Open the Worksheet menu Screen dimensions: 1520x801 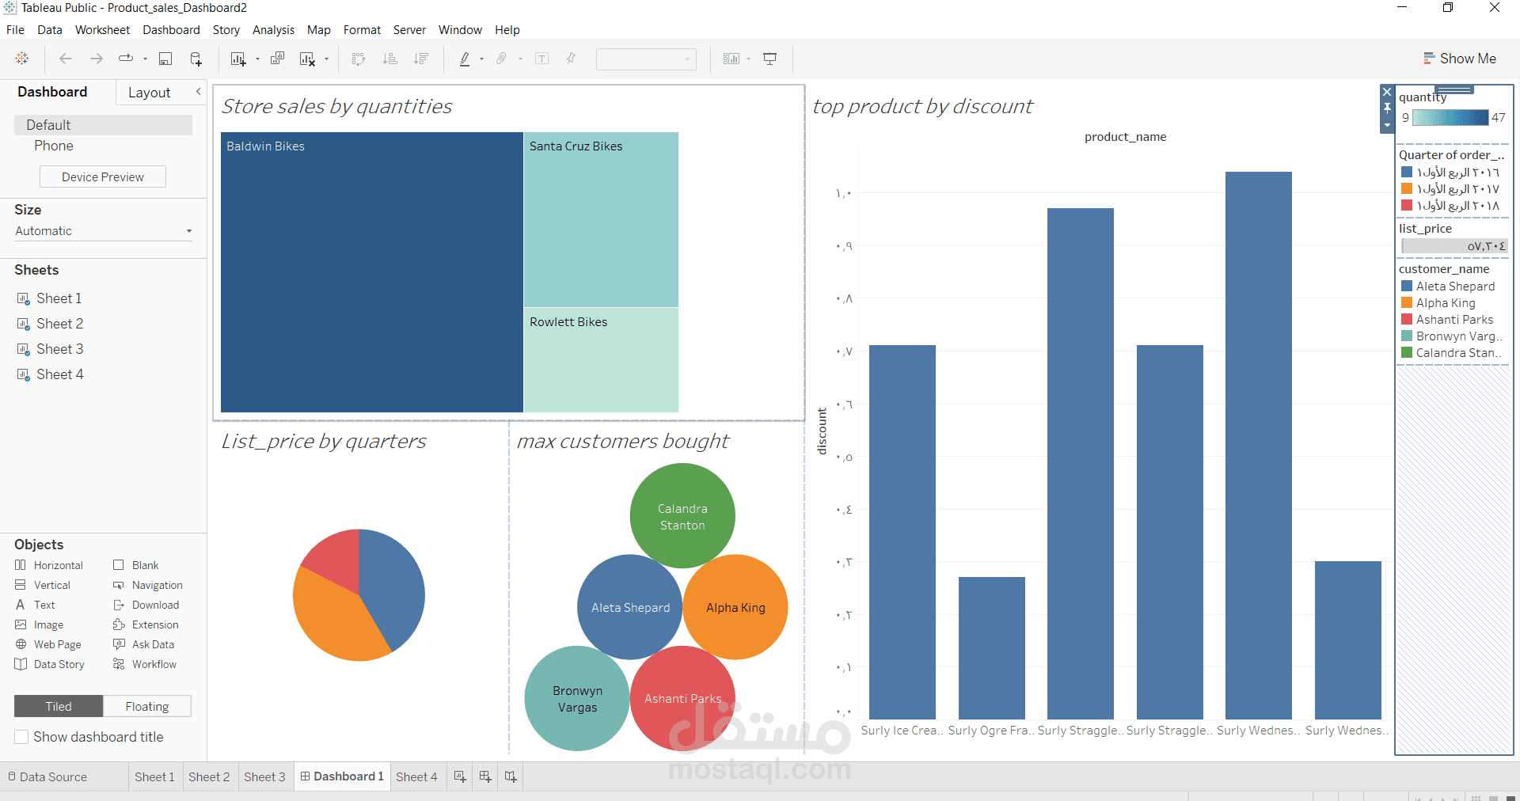coord(102,30)
